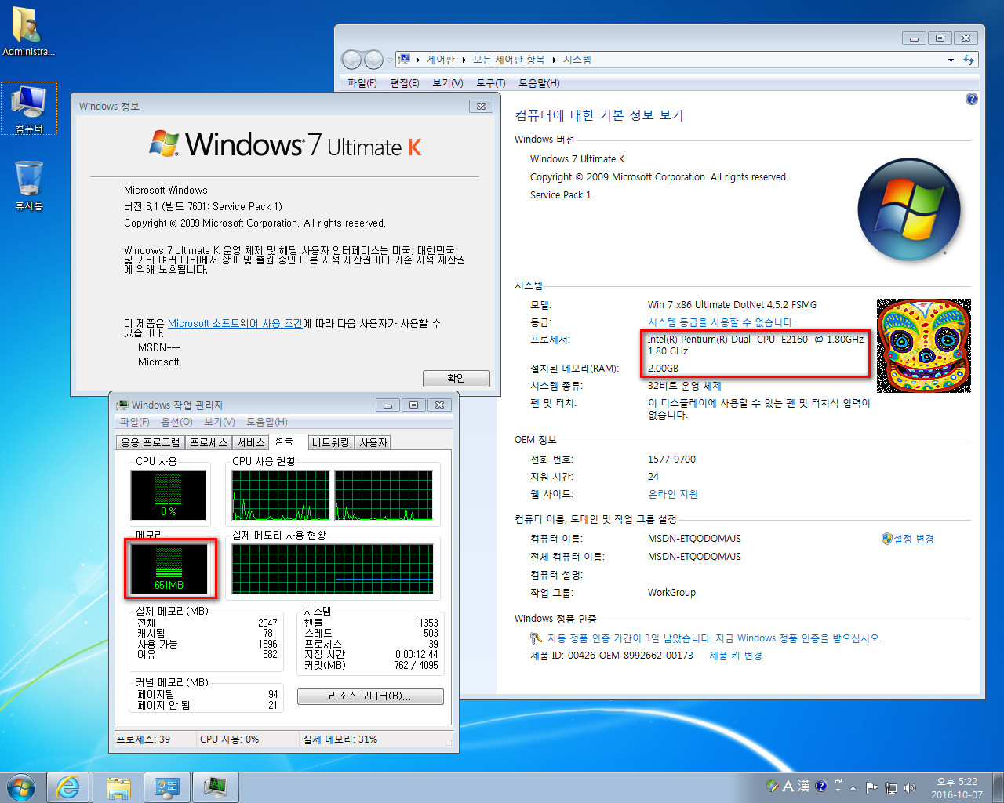
Task: Open 도구(T) menu in System window
Action: (x=490, y=83)
